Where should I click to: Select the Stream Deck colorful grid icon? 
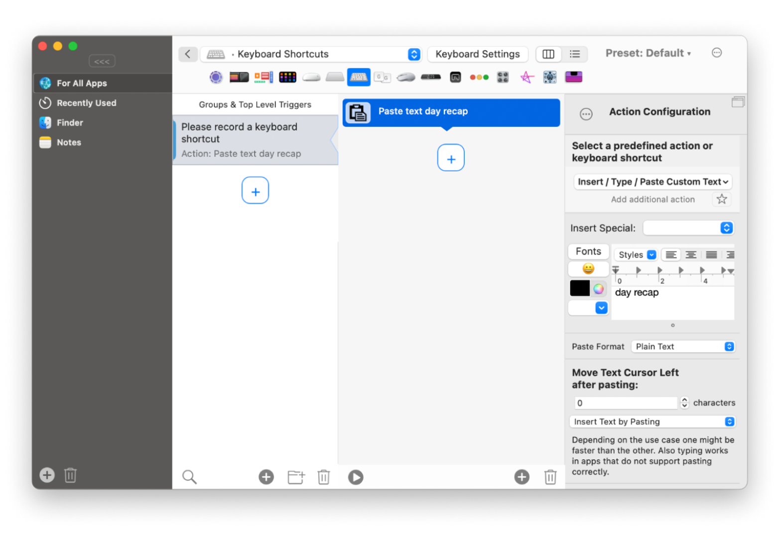[287, 77]
